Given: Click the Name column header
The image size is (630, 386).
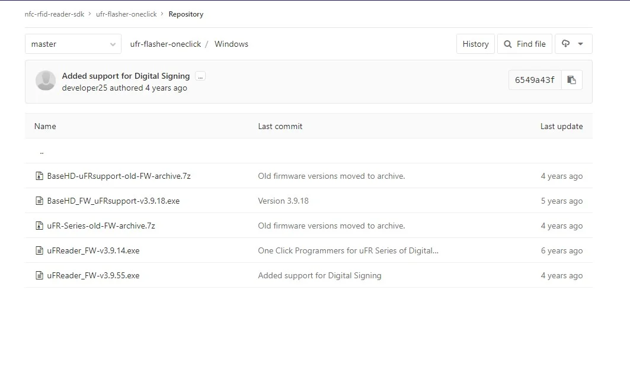Looking at the screenshot, I should tap(45, 126).
